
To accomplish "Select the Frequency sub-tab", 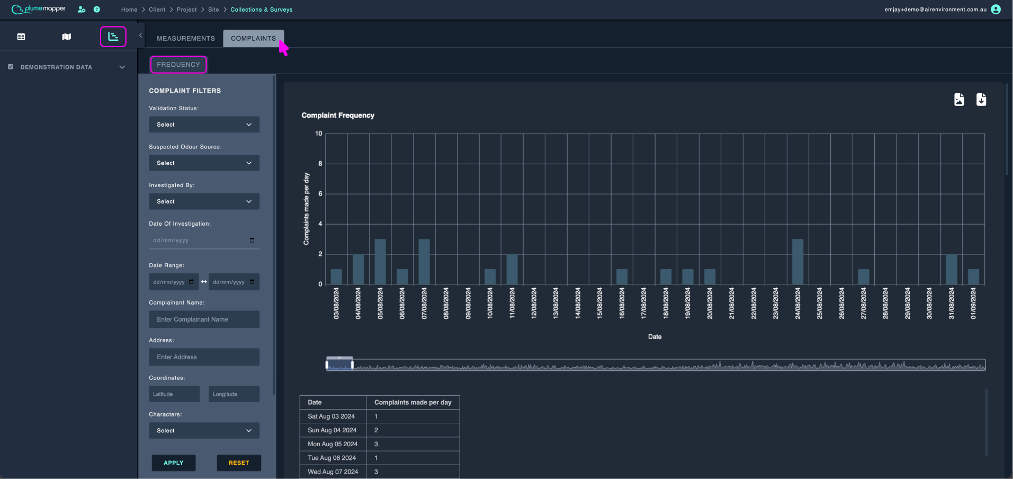I will [x=178, y=65].
